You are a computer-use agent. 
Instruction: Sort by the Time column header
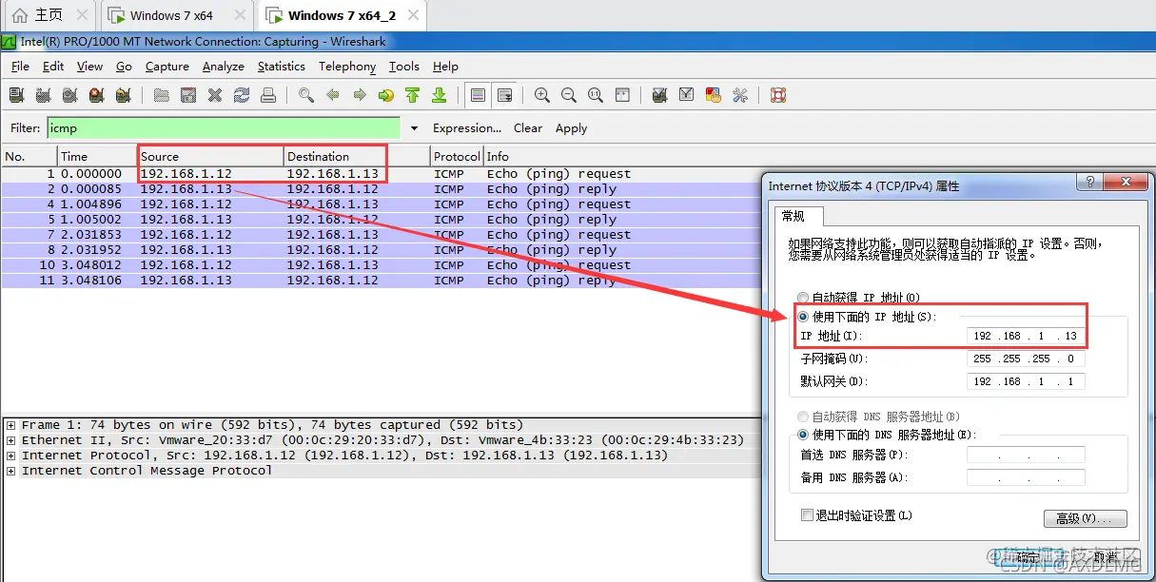coord(97,156)
